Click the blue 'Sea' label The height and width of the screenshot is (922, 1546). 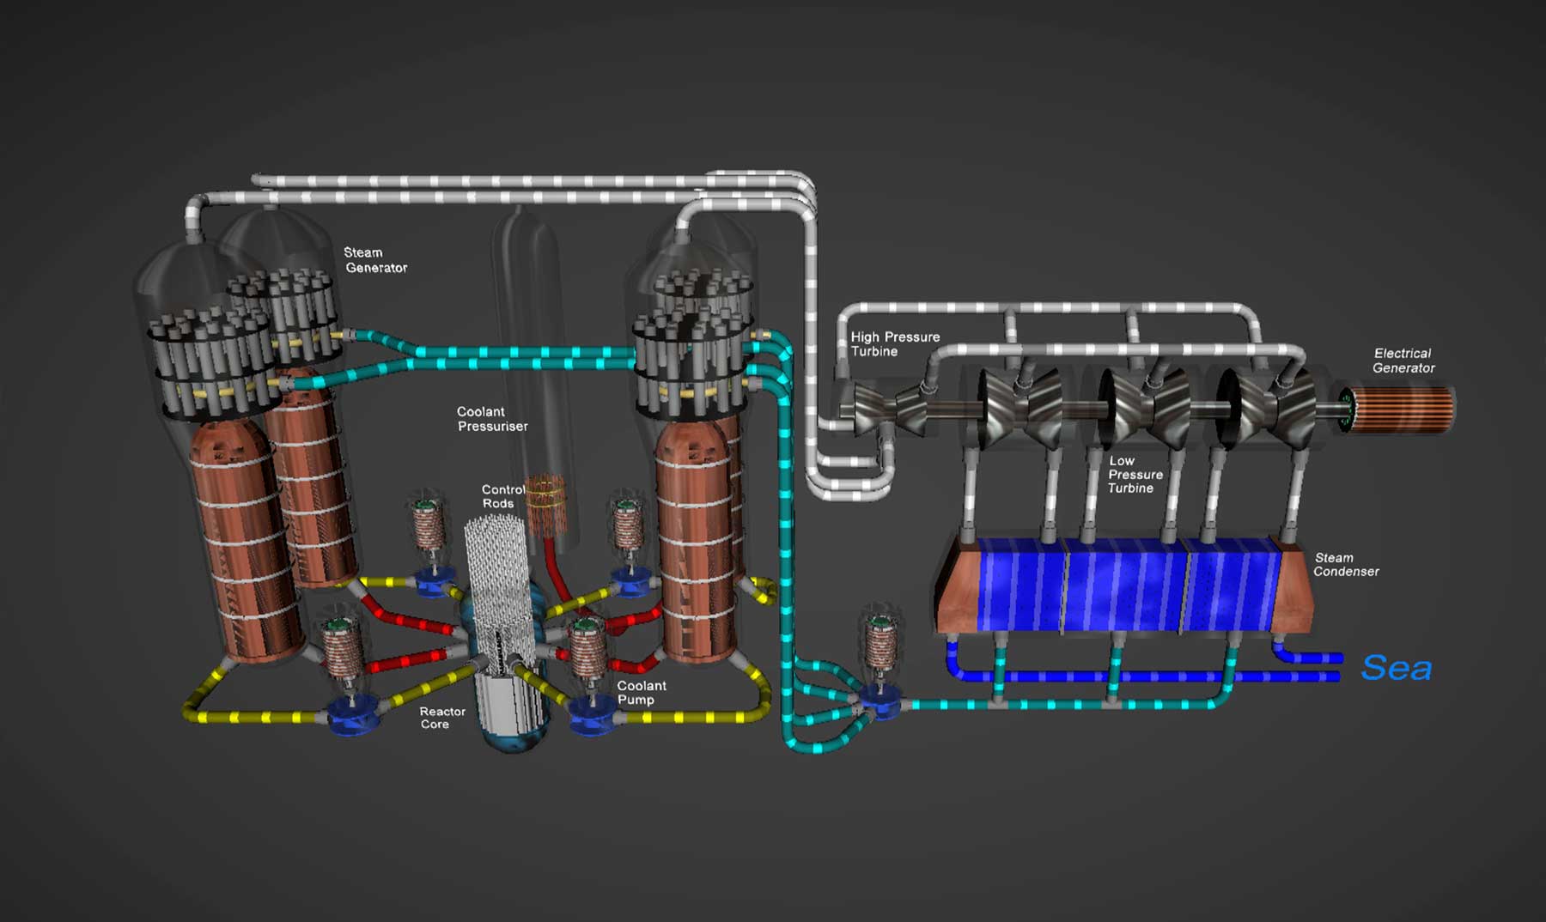[x=1397, y=667]
